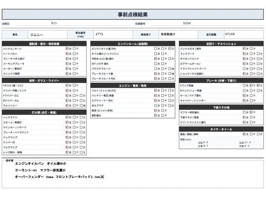Click the 事前点検結果 title banner

pos(133,15)
